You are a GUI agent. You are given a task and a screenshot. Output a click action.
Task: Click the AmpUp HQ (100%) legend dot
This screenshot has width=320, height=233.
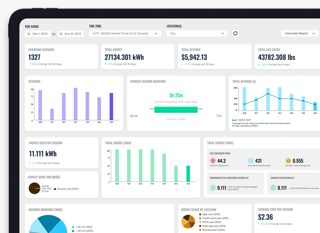pyautogui.click(x=55, y=189)
